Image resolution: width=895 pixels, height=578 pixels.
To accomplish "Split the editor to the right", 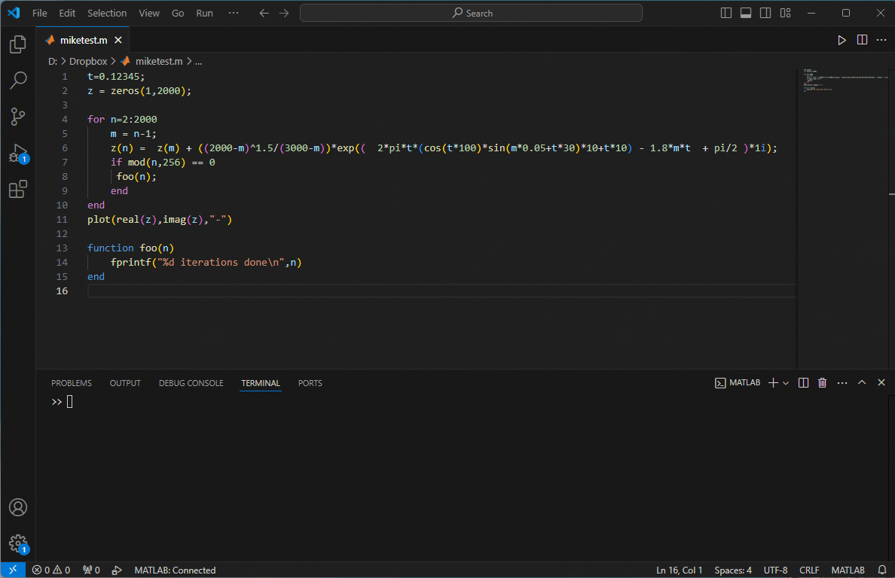I will 862,40.
